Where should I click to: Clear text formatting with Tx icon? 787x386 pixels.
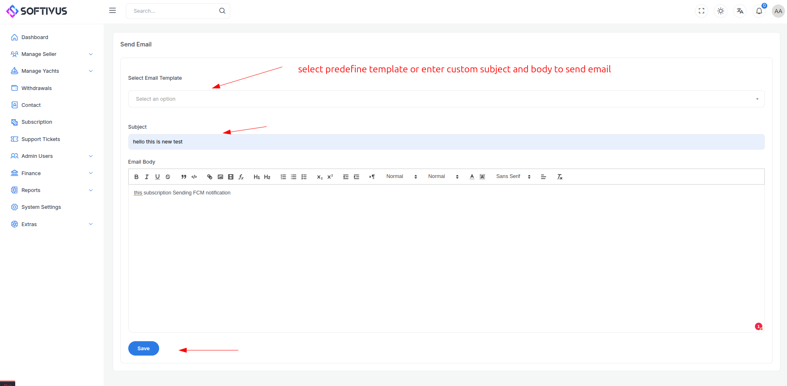560,177
